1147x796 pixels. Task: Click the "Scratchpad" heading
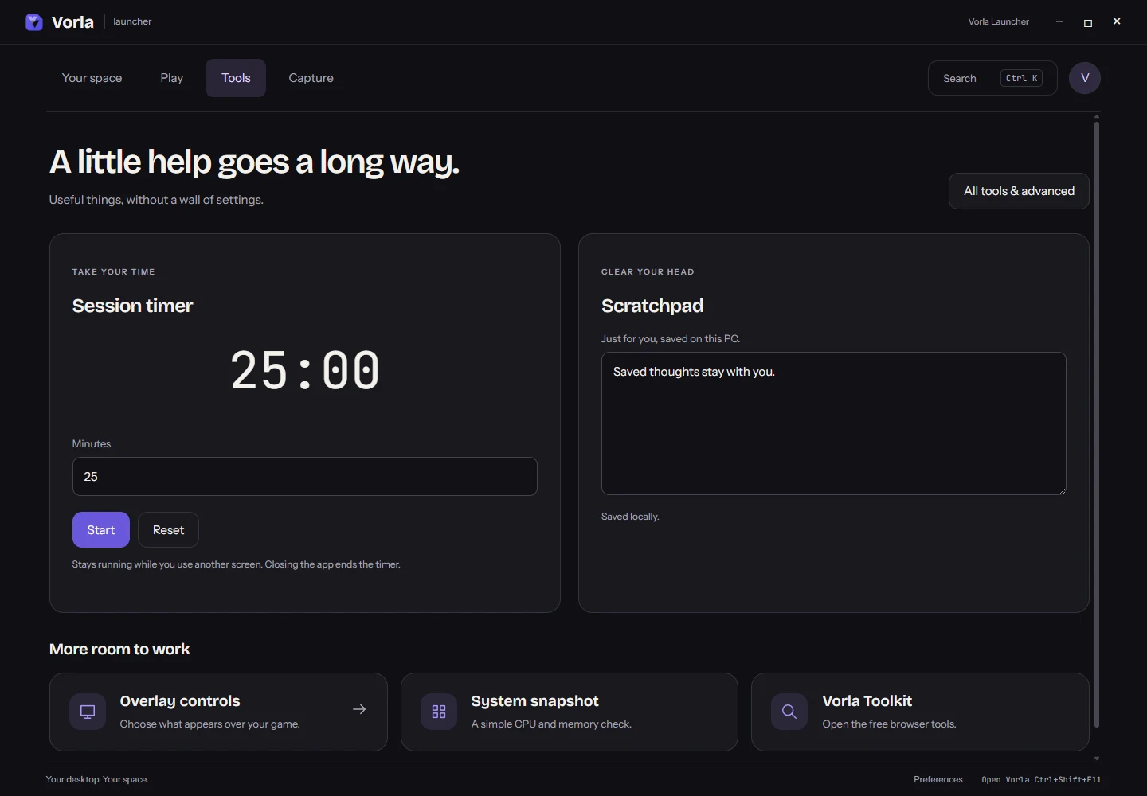point(652,306)
